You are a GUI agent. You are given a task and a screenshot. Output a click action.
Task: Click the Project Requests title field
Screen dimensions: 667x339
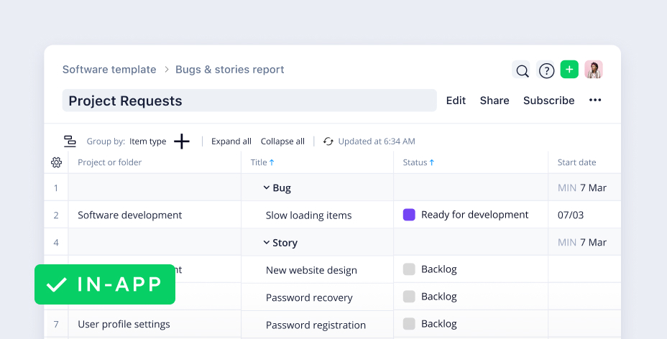click(x=249, y=101)
